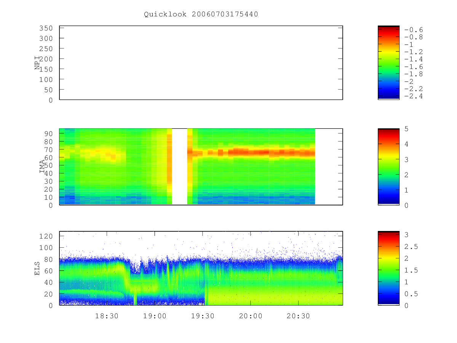
Task: Click the 19:30 time tick label
Action: 202,316
